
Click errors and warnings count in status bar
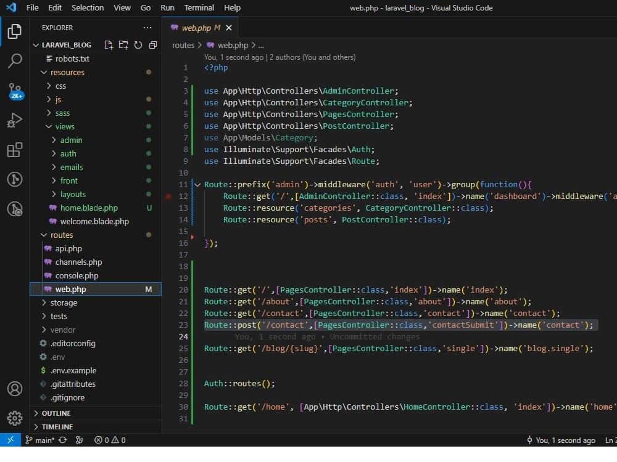110,440
